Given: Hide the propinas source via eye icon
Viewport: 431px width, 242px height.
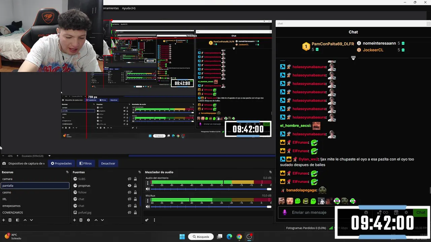Looking at the screenshot, I should [129, 186].
